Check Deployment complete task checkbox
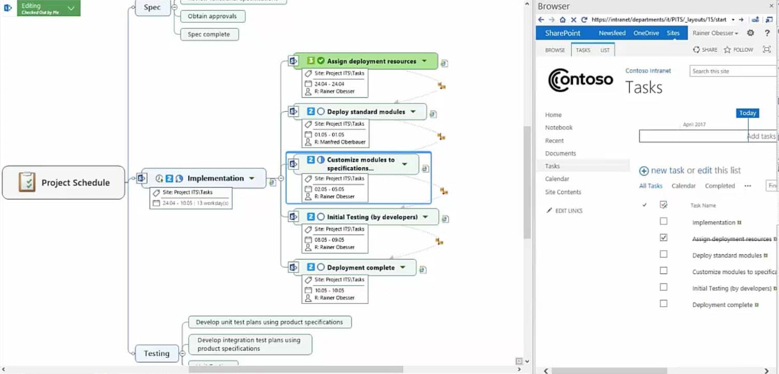 [x=663, y=304]
